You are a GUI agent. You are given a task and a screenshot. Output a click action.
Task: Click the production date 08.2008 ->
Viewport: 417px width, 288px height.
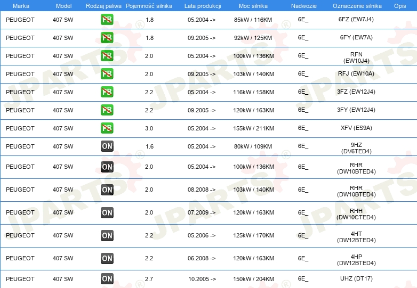(202, 190)
